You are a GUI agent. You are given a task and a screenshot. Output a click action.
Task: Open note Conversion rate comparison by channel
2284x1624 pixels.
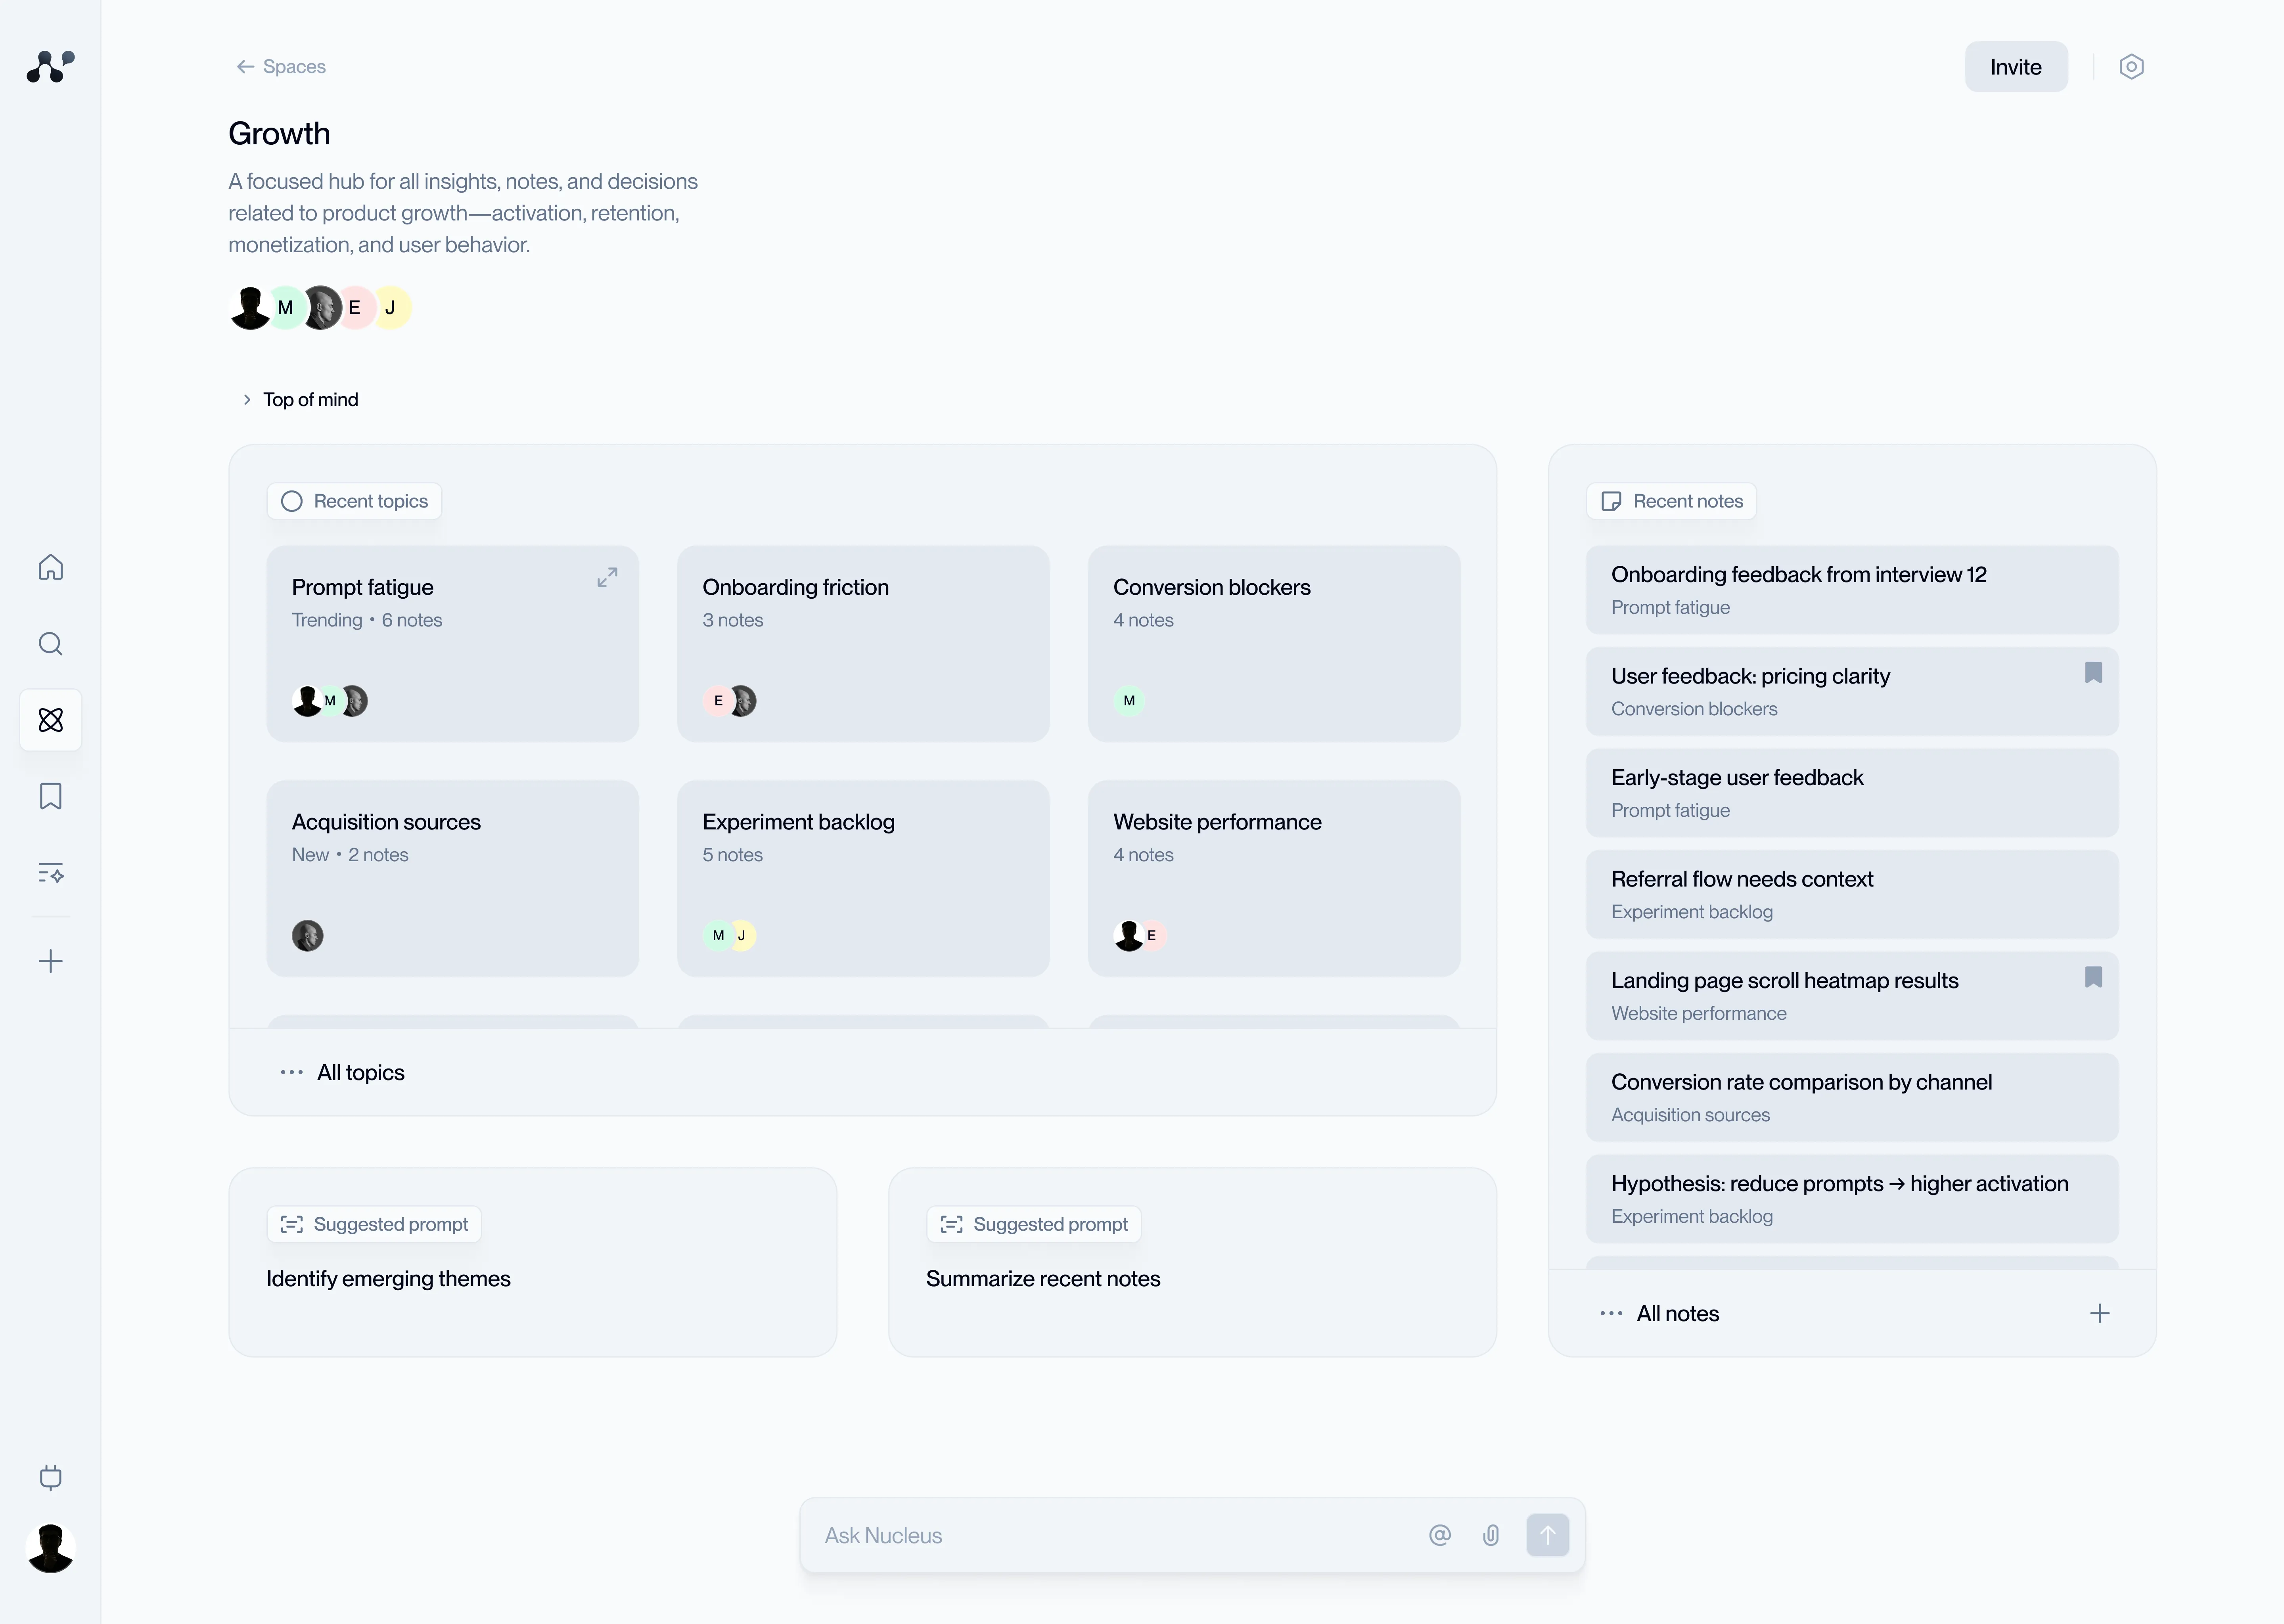click(1852, 1098)
